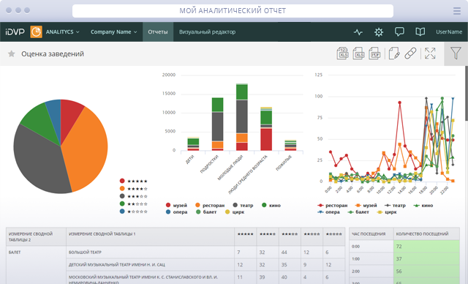The image size is (468, 284).
Task: Click the value 72 for hour 0:00
Action: click(x=426, y=247)
